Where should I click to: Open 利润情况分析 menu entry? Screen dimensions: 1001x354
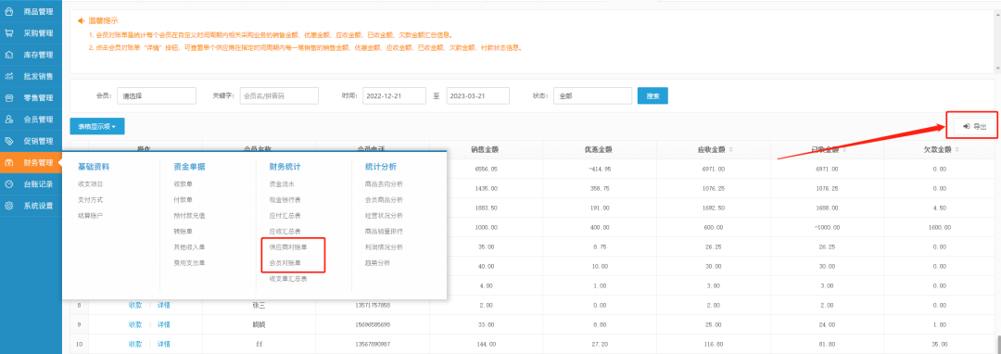[385, 247]
